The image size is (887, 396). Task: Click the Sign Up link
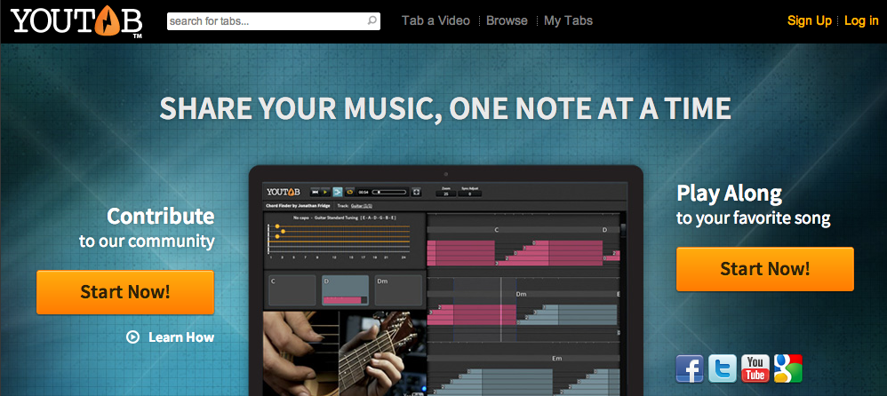click(810, 21)
